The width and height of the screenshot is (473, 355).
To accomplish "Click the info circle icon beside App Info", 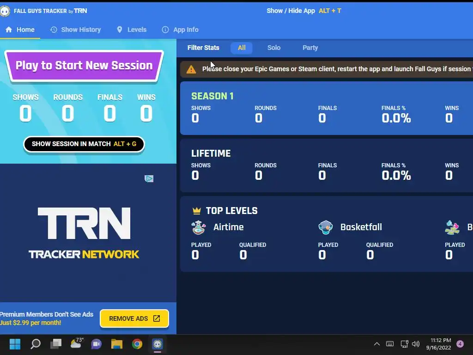I will [165, 30].
